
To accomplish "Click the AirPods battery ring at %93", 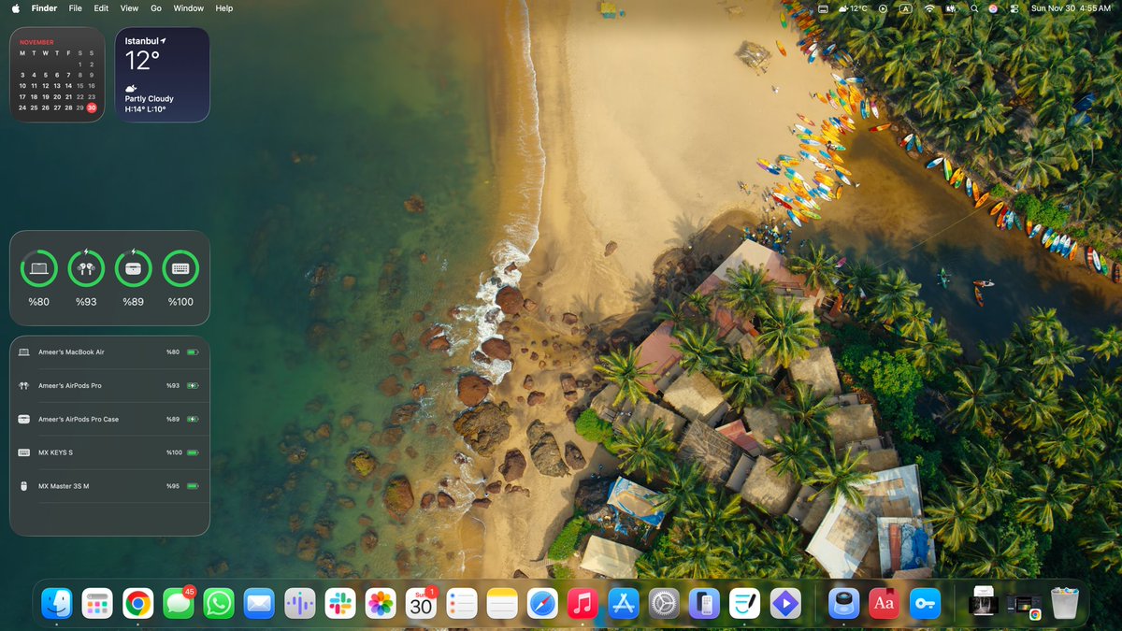I will point(87,268).
